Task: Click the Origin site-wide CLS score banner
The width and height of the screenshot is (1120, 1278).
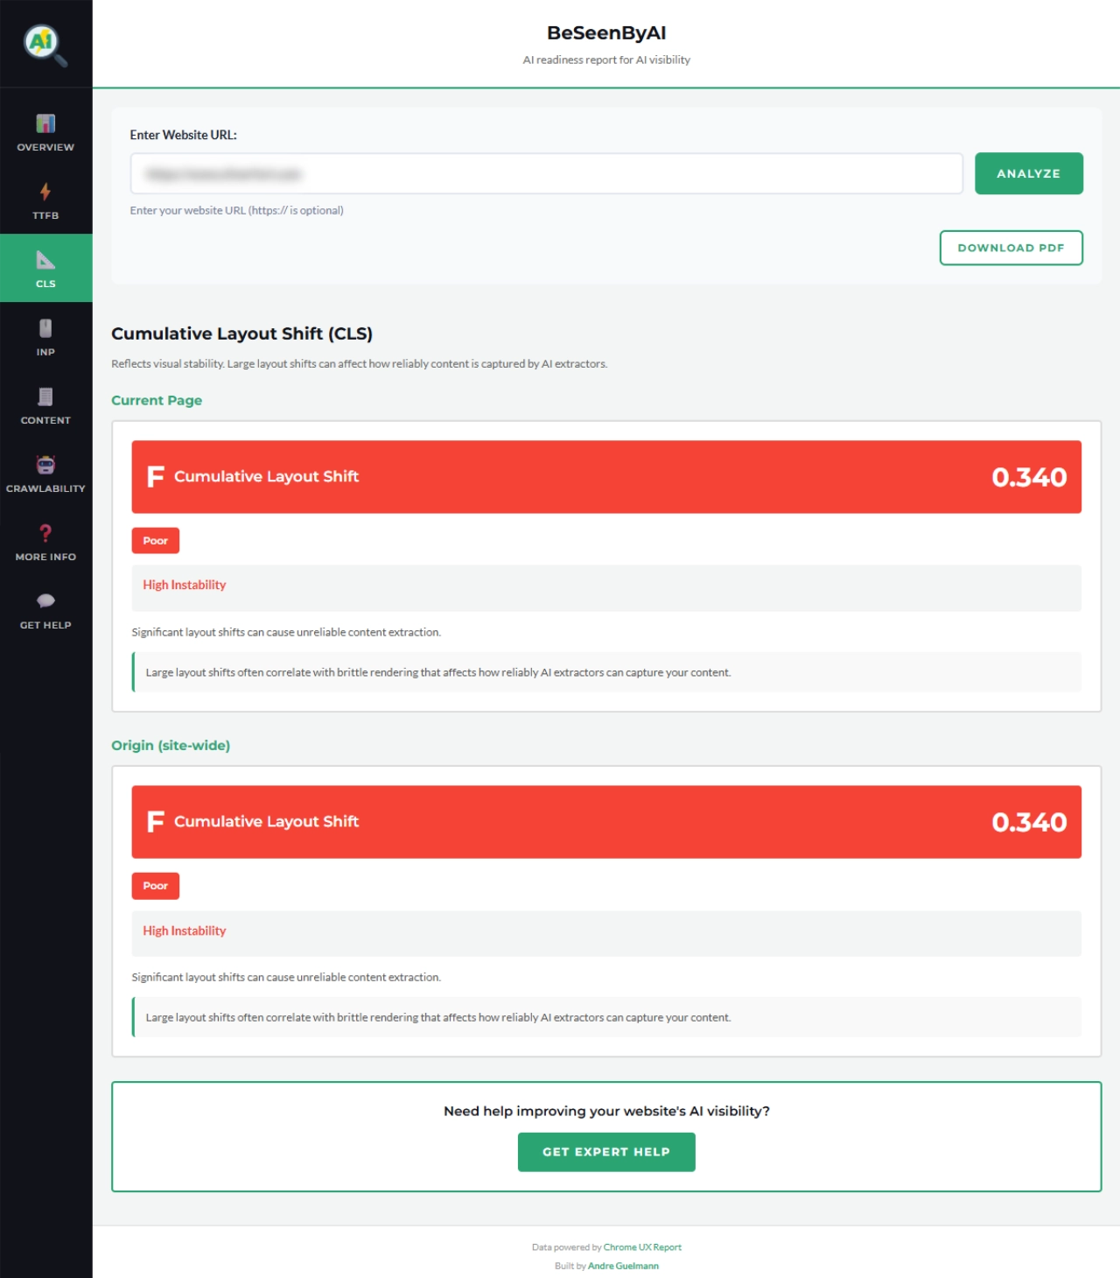Action: pos(606,822)
